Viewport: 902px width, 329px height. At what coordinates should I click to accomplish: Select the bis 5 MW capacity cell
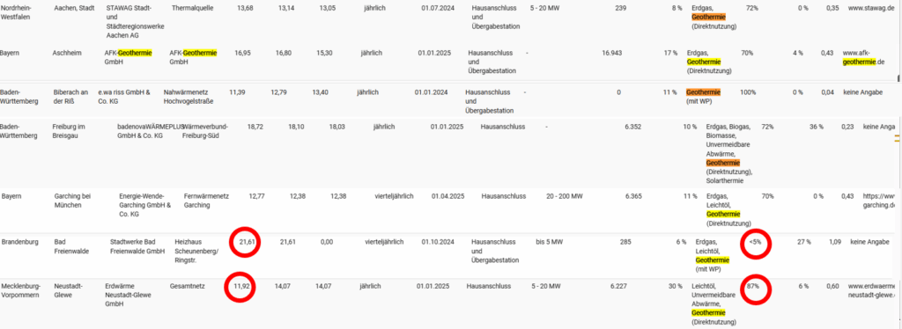(x=549, y=242)
